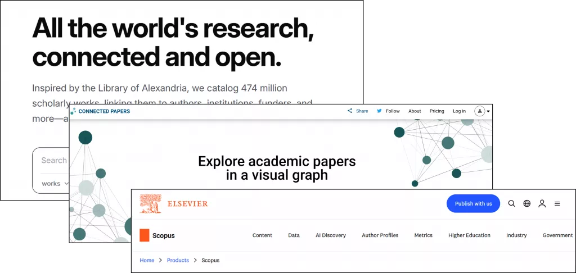Open the Government menu item

(557, 235)
